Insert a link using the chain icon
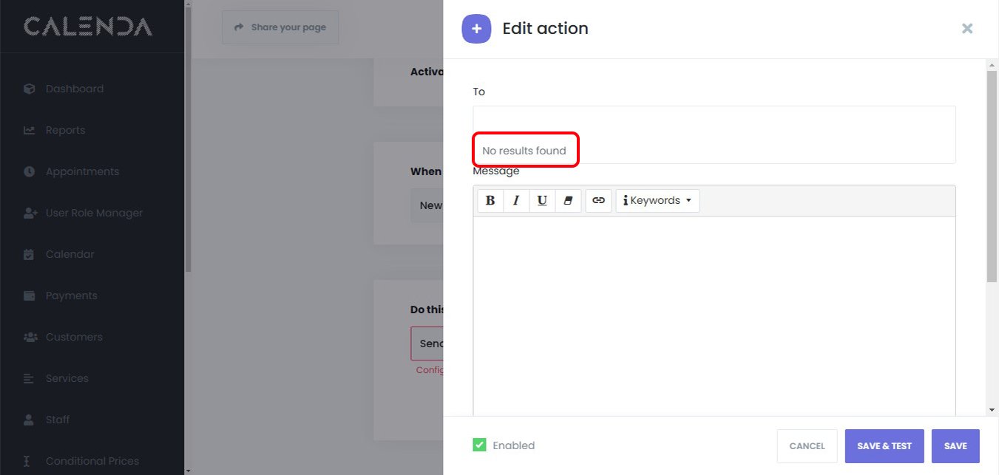This screenshot has height=475, width=999. (599, 200)
